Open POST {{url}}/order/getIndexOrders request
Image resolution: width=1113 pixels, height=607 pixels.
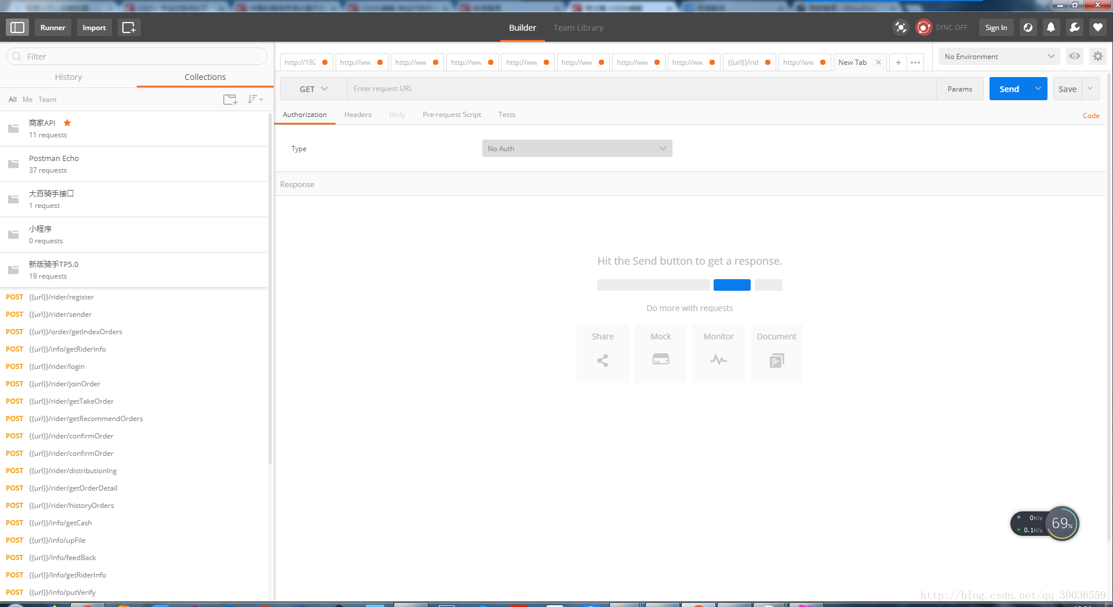pyautogui.click(x=133, y=331)
